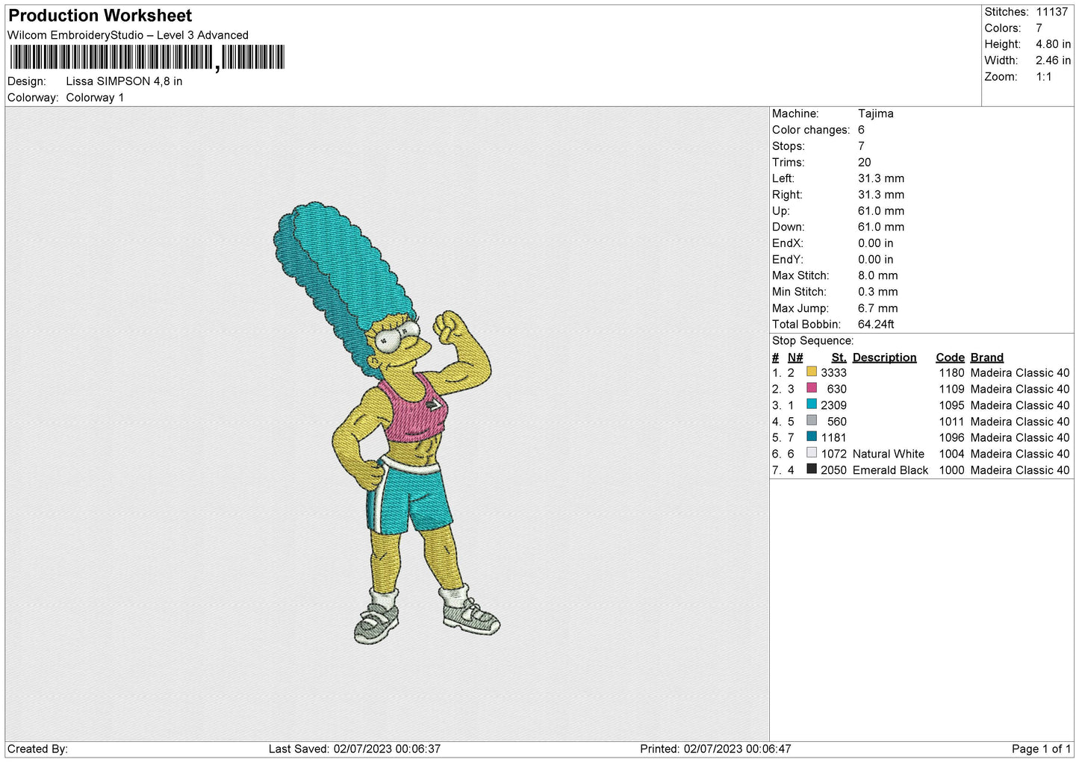Click the 'Description' column header

(884, 357)
